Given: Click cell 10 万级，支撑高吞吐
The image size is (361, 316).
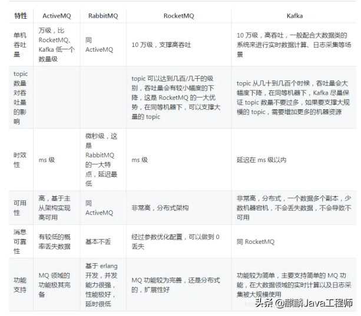Looking at the screenshot, I should [161, 45].
